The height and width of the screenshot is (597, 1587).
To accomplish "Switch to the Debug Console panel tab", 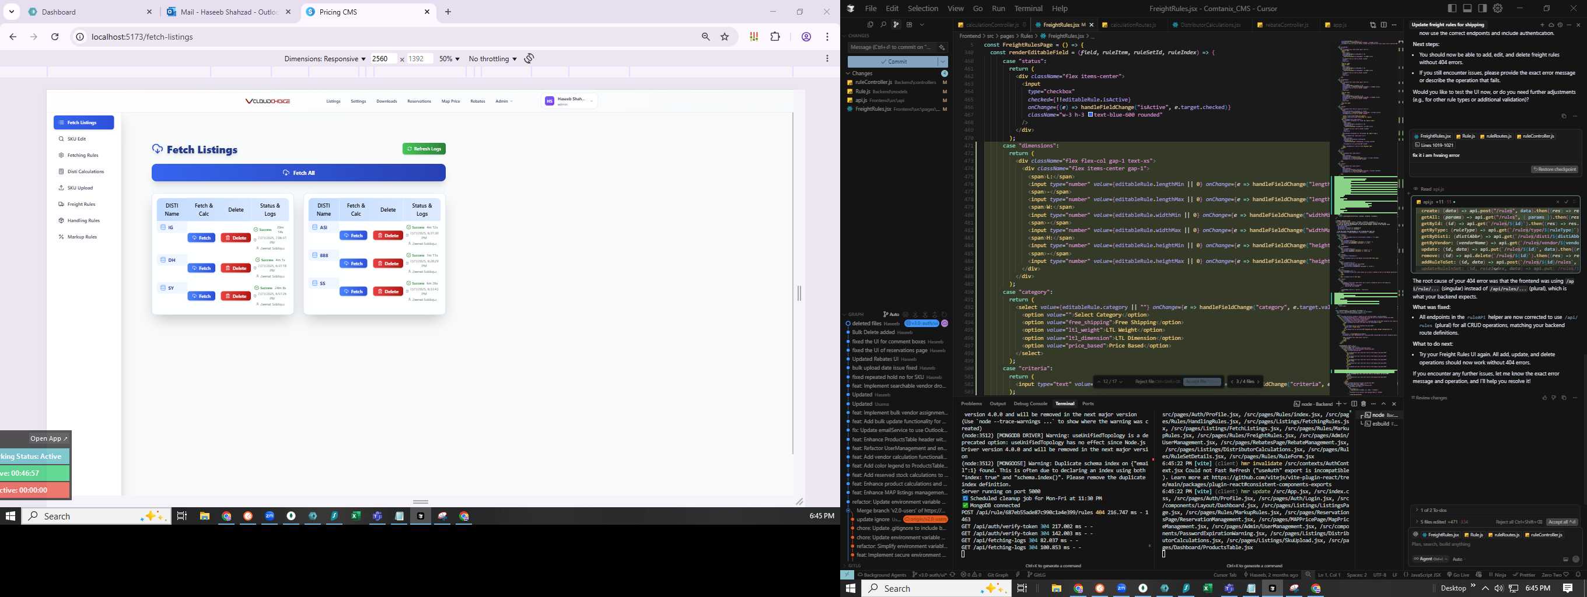I will 1030,404.
